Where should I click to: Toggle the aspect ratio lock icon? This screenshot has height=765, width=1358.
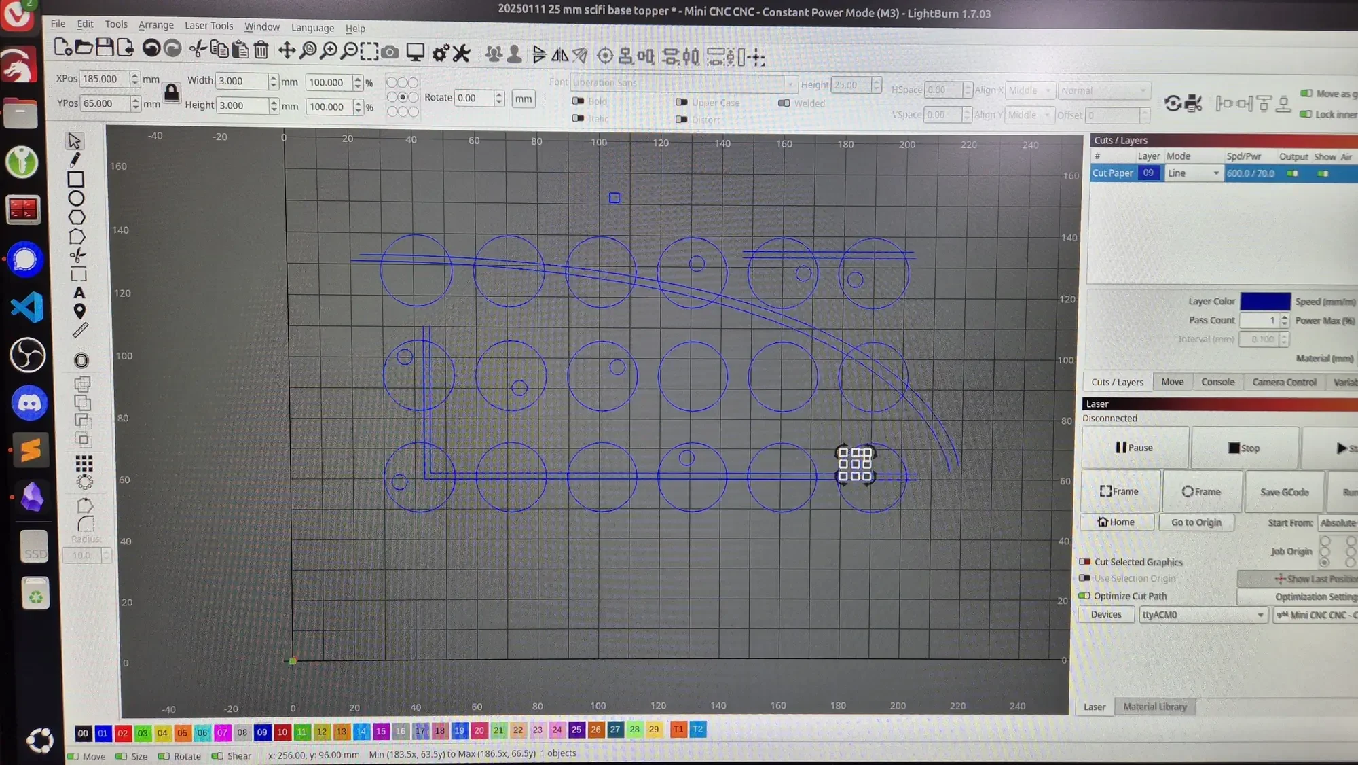click(x=172, y=92)
